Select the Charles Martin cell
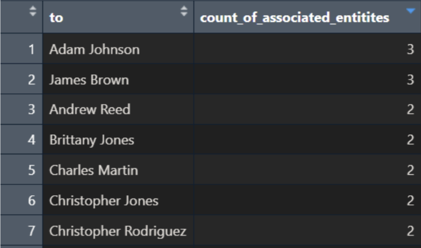Screen dimensions: 421x248 [93, 170]
